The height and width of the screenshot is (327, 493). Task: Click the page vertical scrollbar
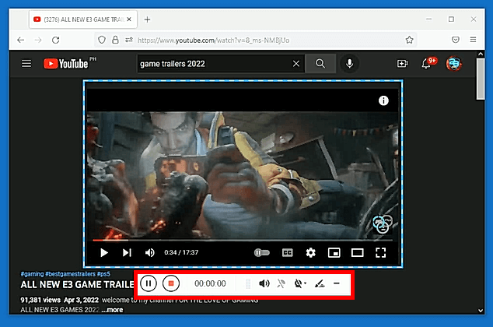pyautogui.click(x=481, y=79)
